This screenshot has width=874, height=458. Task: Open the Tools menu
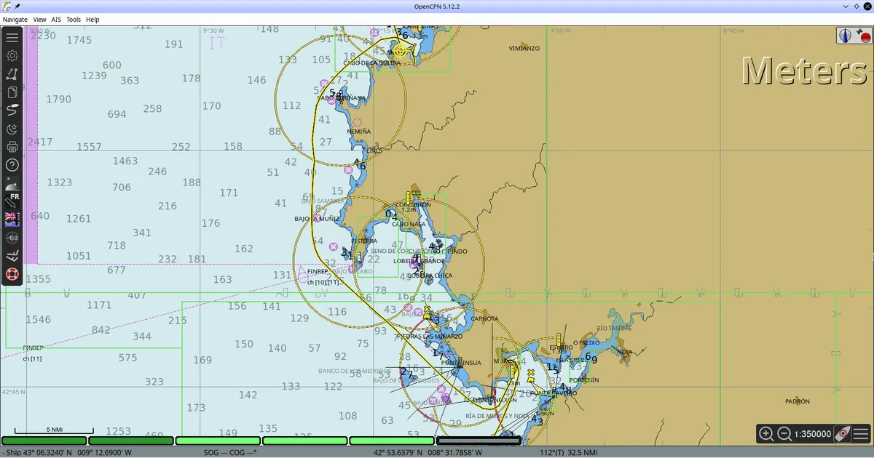(x=74, y=20)
